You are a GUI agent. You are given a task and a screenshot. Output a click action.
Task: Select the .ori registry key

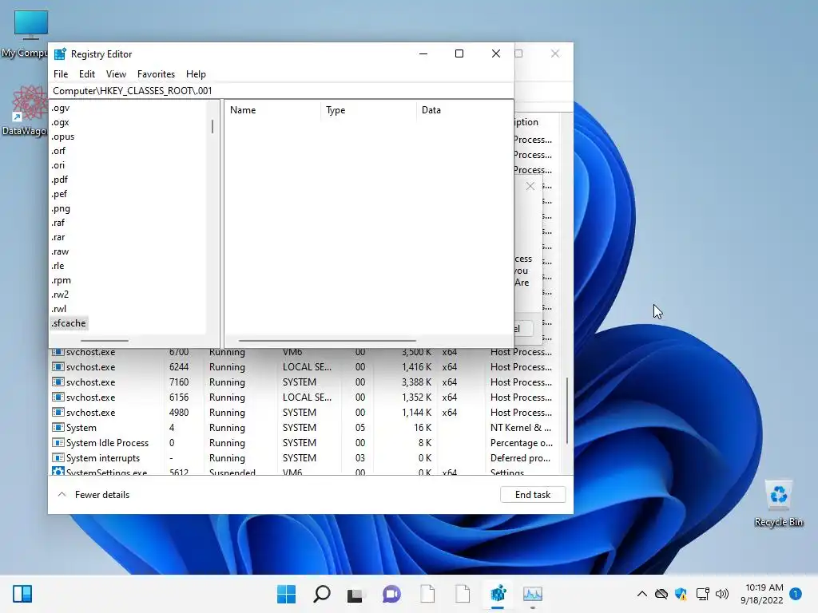click(58, 165)
